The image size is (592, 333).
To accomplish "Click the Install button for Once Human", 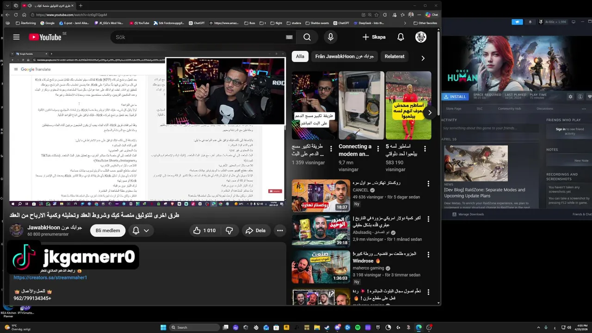I will point(455,97).
